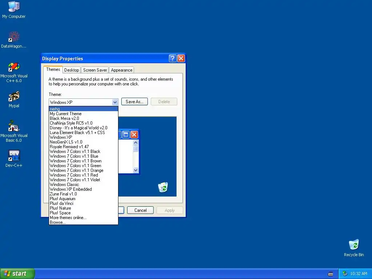
Task: Switch to the Desktop tab
Action: point(72,70)
